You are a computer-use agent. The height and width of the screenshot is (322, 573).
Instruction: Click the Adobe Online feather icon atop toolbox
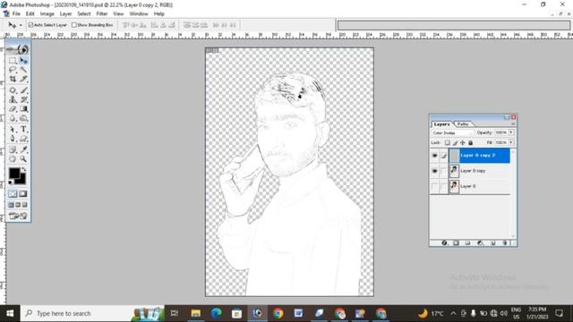pos(18,49)
